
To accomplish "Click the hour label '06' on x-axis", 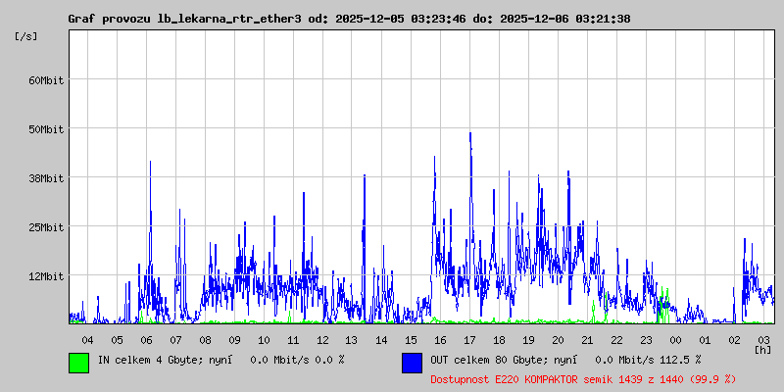I will point(146,340).
